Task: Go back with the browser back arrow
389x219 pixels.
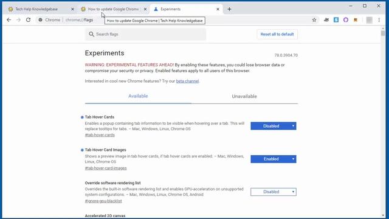Action: pyautogui.click(x=9, y=20)
